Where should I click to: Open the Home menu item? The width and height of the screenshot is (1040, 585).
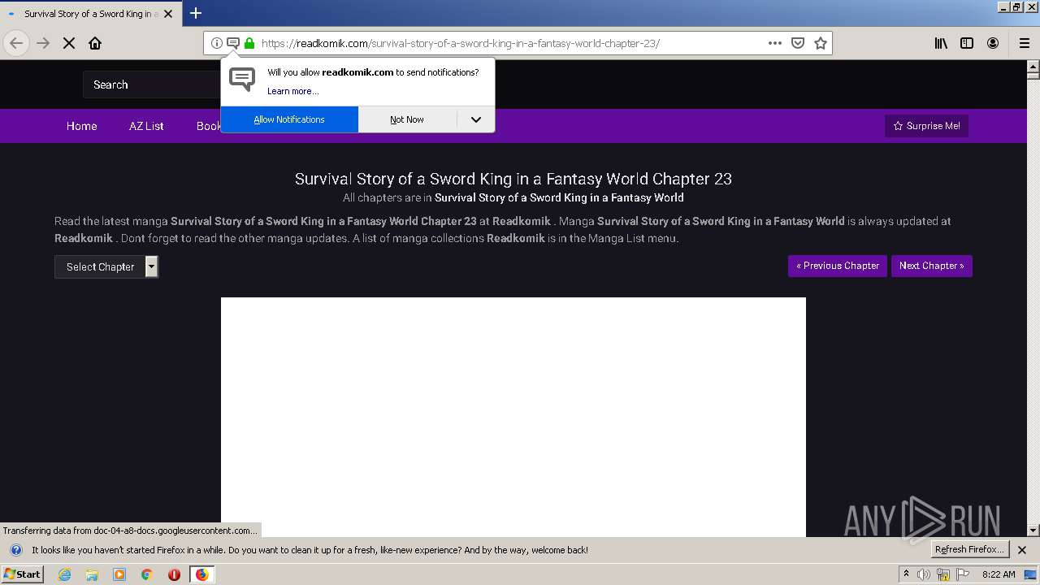82,126
